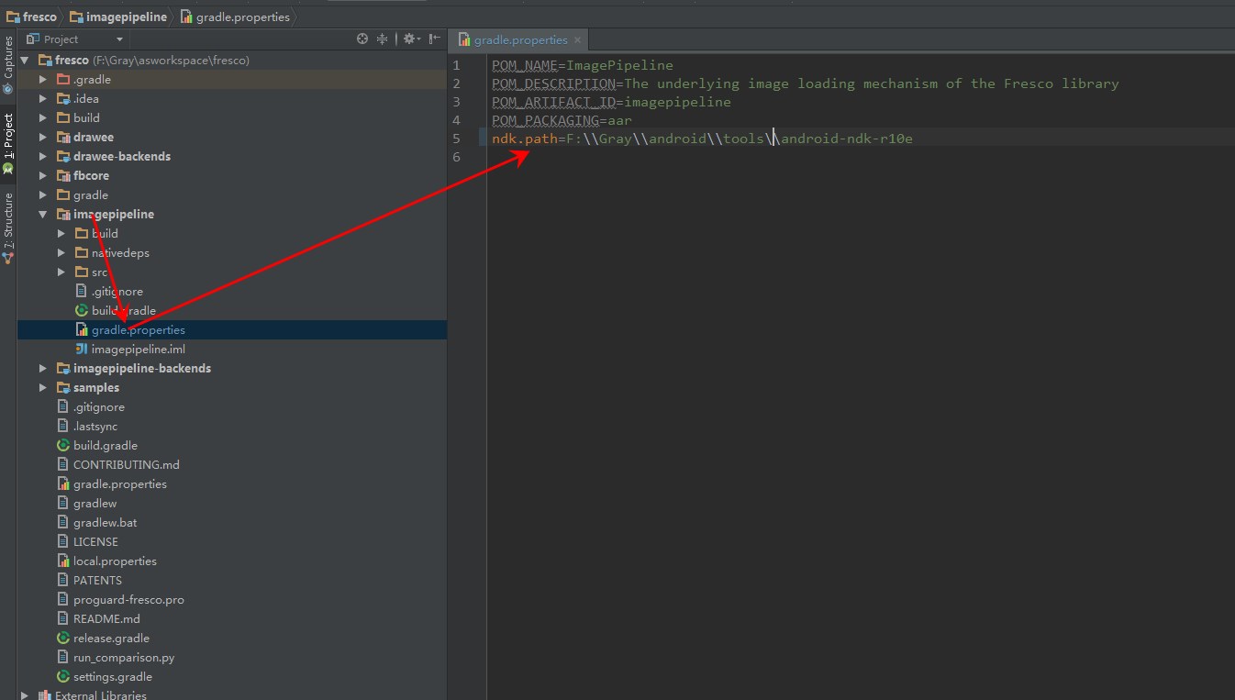
Task: Click the imagepipeline.iml file icon
Action: pyautogui.click(x=82, y=350)
